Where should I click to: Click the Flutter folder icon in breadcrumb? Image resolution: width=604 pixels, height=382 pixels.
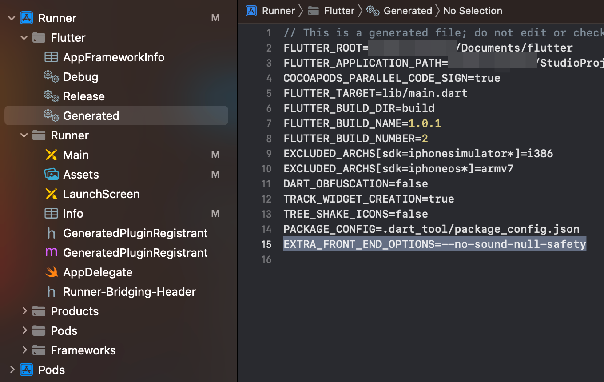[x=314, y=11]
